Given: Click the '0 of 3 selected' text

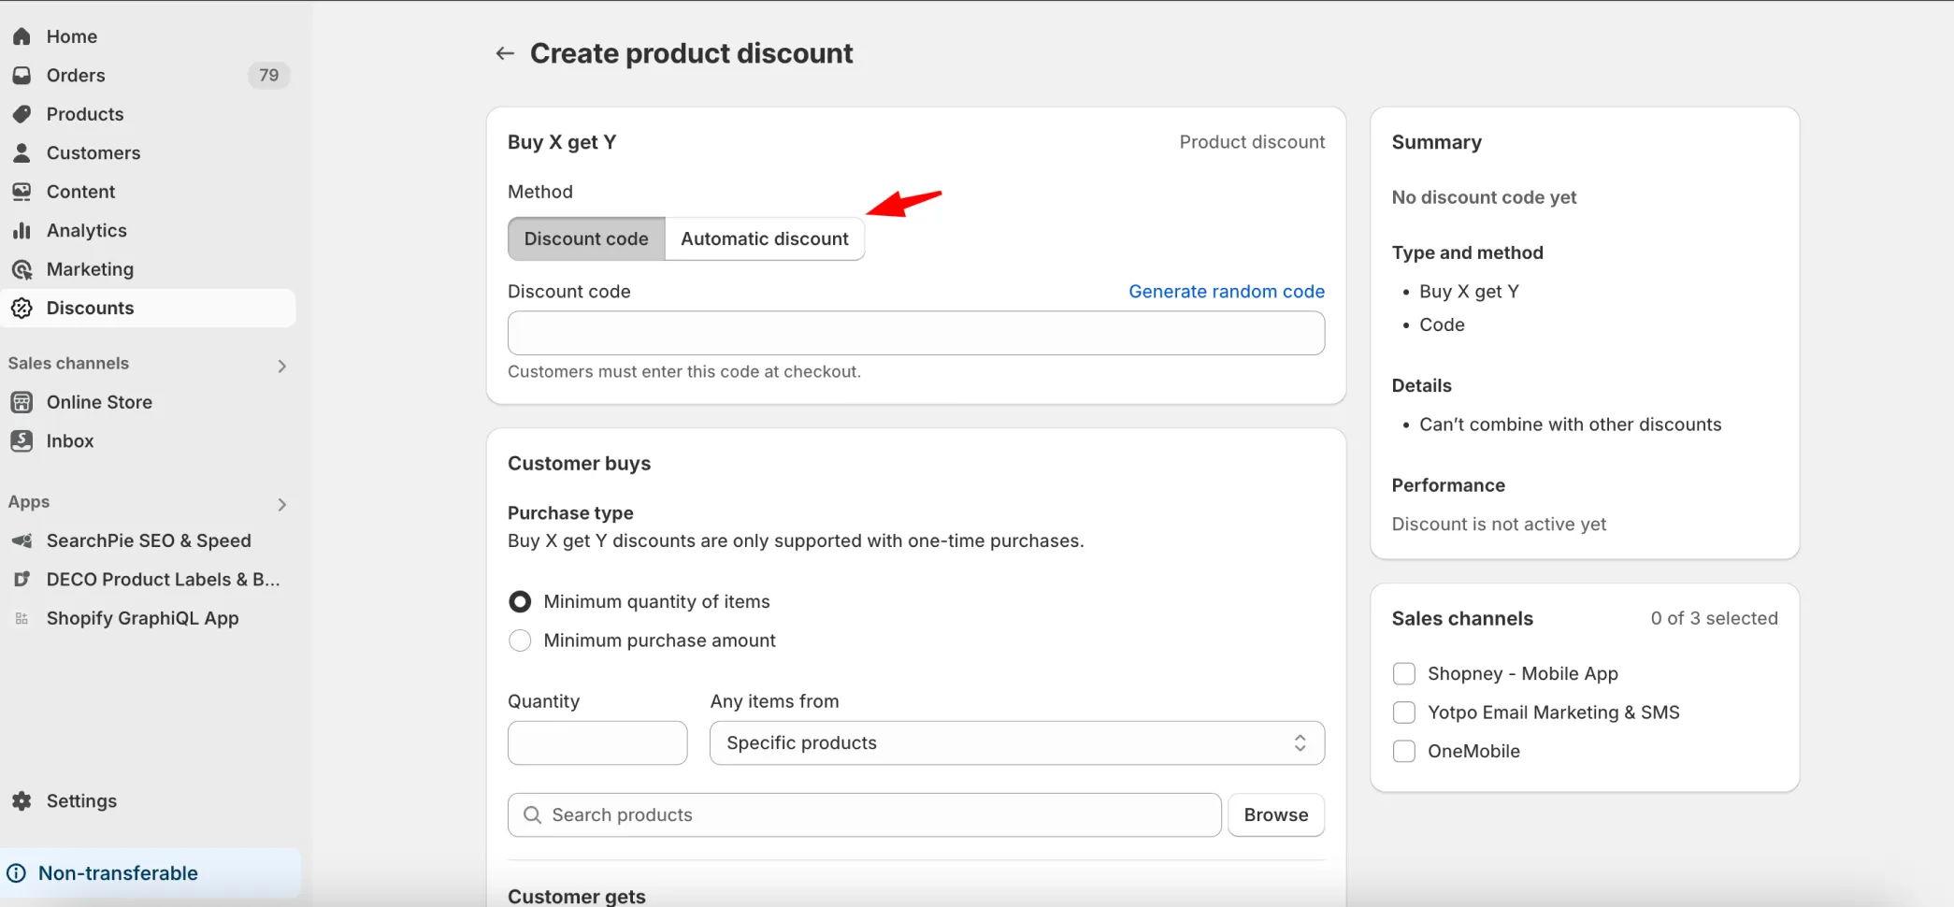Looking at the screenshot, I should pos(1714,618).
